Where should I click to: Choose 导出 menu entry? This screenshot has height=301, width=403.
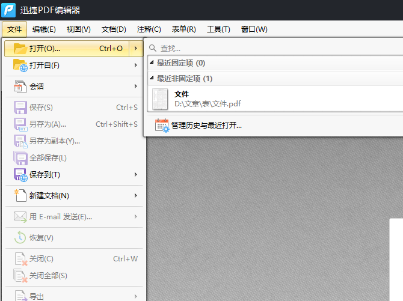pyautogui.click(x=74, y=296)
